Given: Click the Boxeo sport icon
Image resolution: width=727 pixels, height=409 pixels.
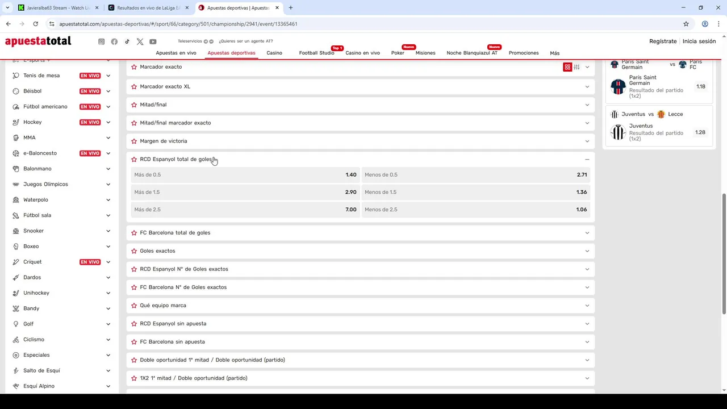Looking at the screenshot, I should (x=16, y=246).
